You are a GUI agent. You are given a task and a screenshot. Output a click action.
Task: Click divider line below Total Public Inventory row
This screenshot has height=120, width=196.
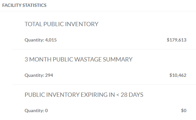104,49
